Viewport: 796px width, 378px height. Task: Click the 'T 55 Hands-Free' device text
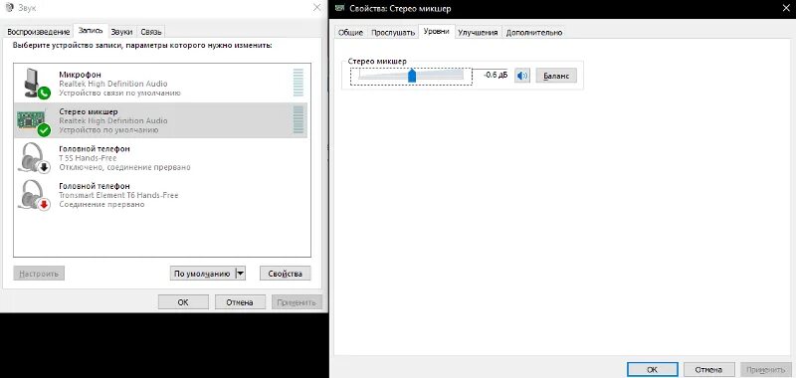pos(88,158)
